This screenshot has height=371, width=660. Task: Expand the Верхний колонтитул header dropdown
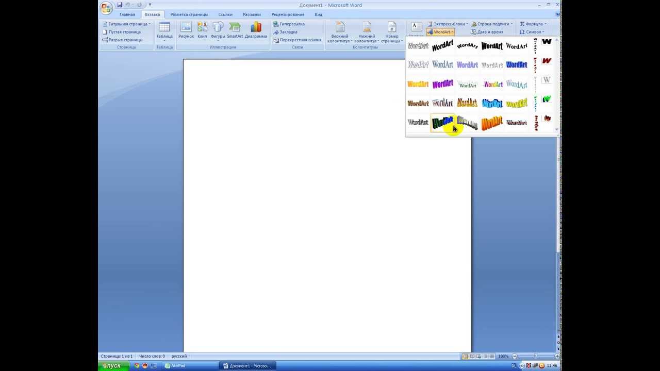(x=340, y=32)
